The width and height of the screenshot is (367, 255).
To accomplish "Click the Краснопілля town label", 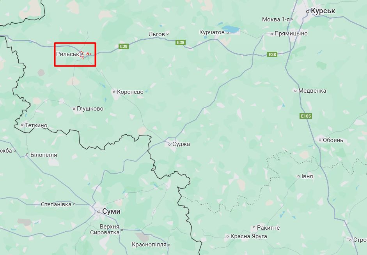I will 149,245.
